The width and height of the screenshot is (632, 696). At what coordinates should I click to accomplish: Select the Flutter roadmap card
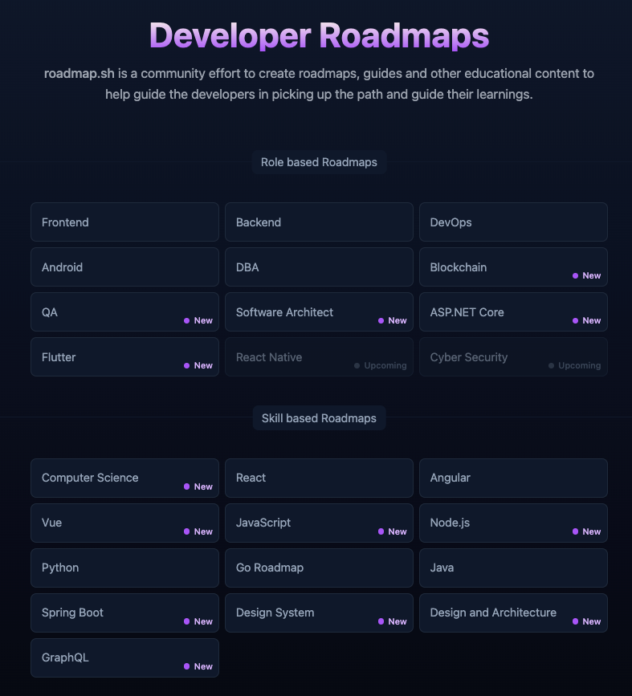(124, 357)
